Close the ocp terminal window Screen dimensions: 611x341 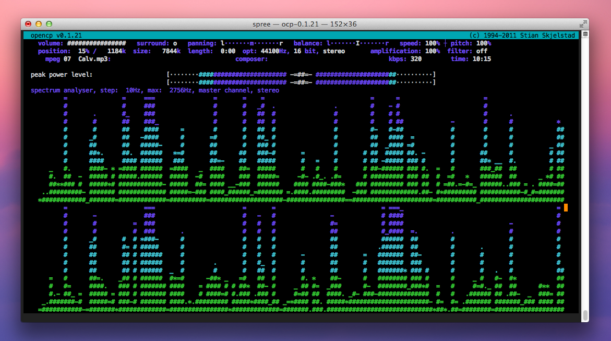click(28, 24)
